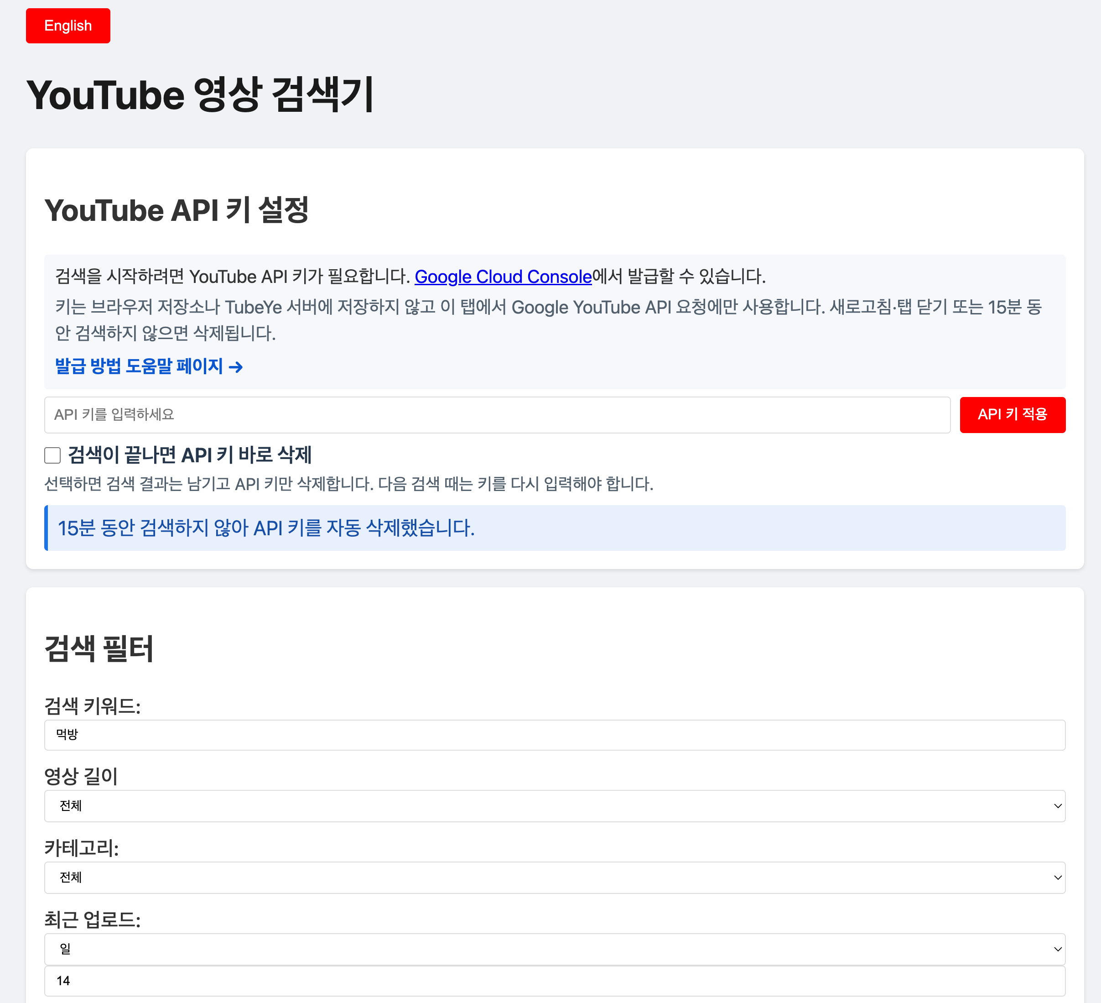Click the YouTube 영상 검색기 page title

pos(200,95)
